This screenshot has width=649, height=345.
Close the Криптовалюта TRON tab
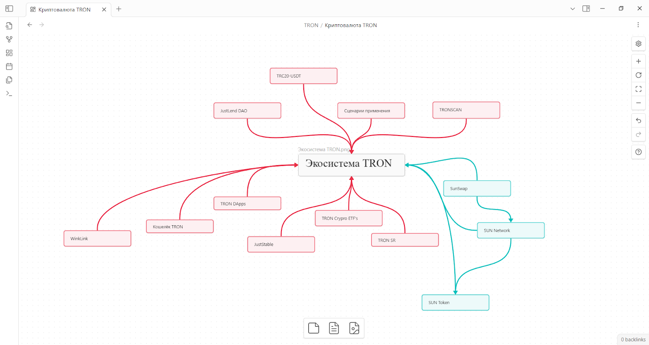(104, 9)
